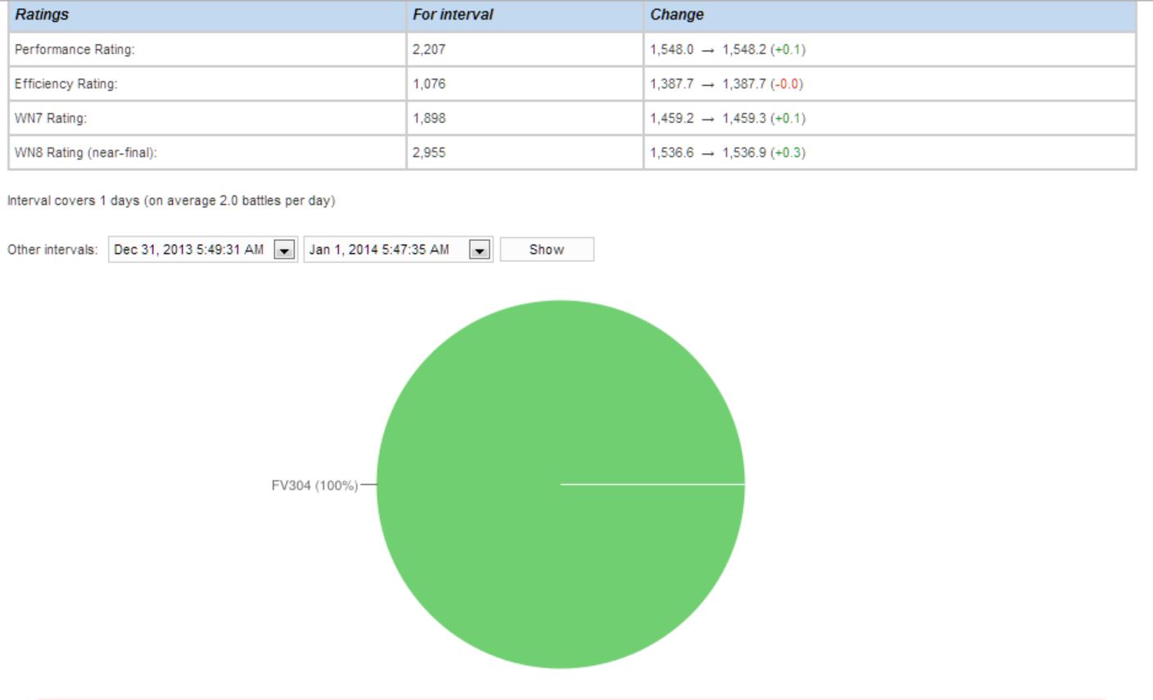Click the For interval column header
This screenshot has width=1153, height=700.
[453, 15]
